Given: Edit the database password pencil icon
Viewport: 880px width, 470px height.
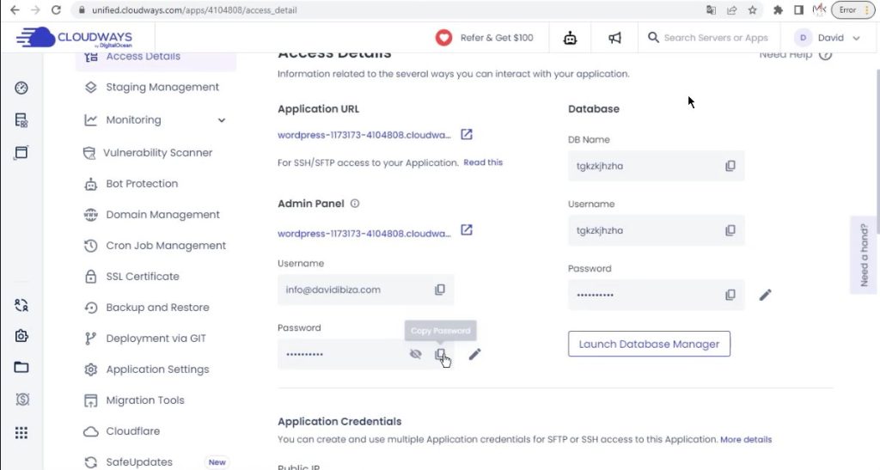Looking at the screenshot, I should [x=766, y=295].
